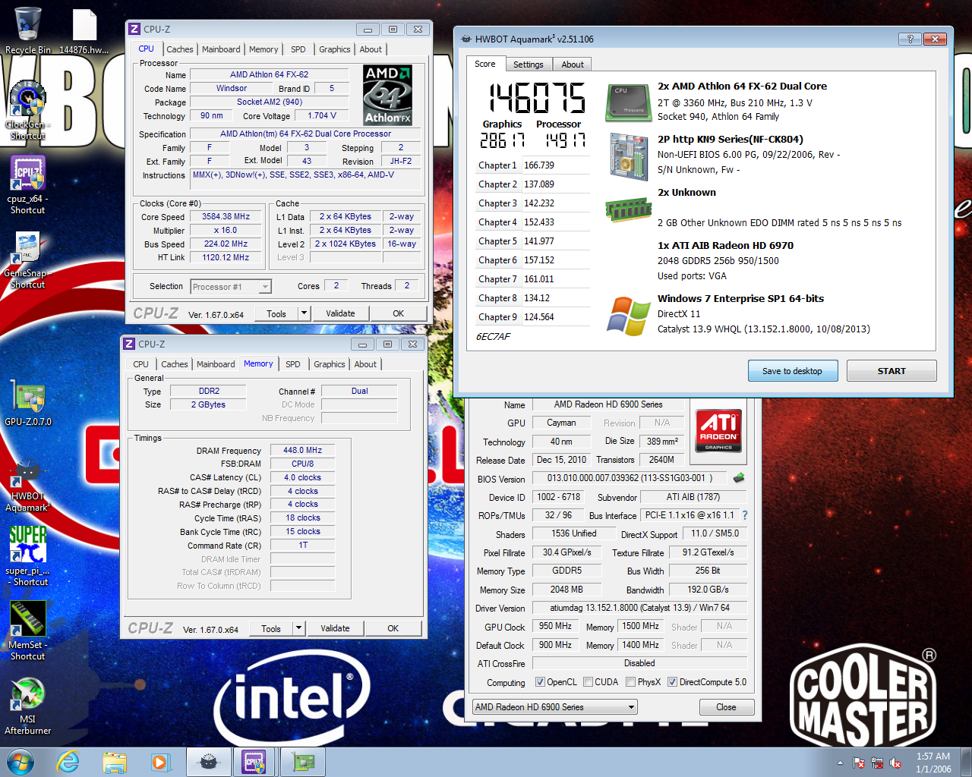Click the 6EC7AF code in Aquamark

[493, 337]
